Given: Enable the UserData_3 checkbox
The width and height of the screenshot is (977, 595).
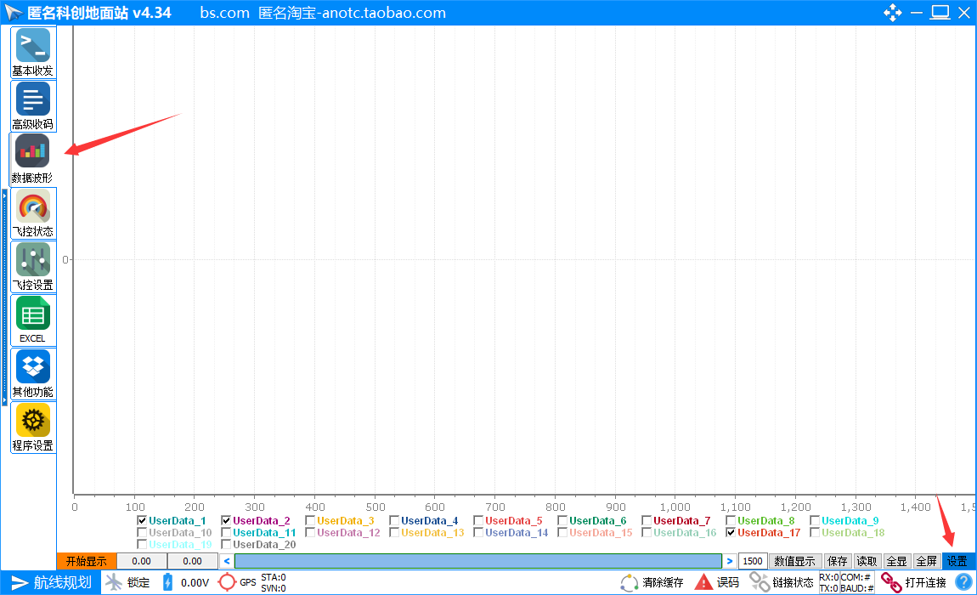Looking at the screenshot, I should (310, 520).
